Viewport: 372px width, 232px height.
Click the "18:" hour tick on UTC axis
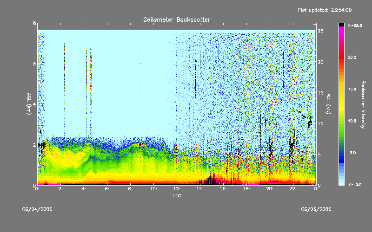click(x=246, y=189)
